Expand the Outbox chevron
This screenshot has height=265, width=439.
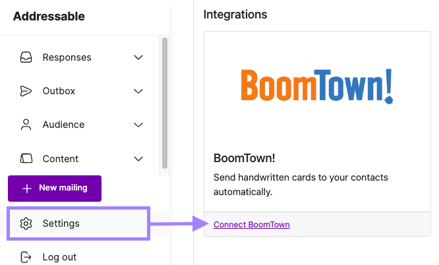point(138,91)
